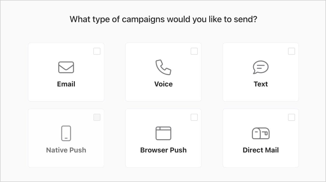Select the Browser Push checkbox
Image resolution: width=326 pixels, height=182 pixels.
pyautogui.click(x=194, y=117)
